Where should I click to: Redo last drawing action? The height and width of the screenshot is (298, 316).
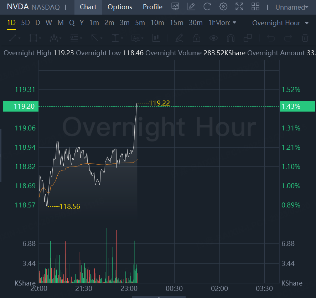[288, 38]
